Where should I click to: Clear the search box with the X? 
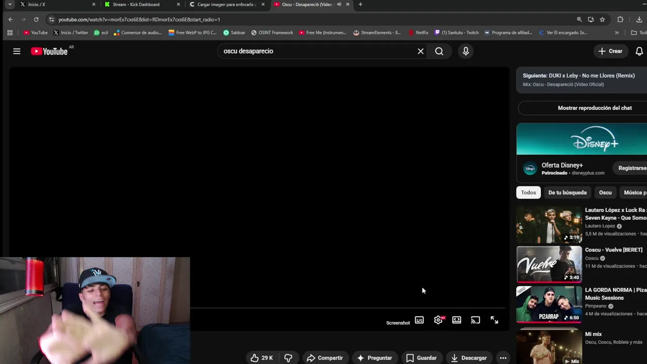[x=421, y=51]
